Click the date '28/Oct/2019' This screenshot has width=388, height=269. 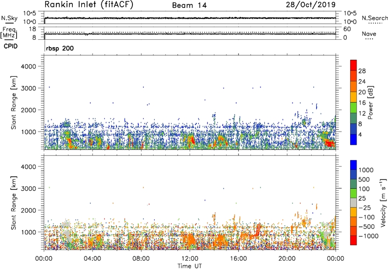311,5
